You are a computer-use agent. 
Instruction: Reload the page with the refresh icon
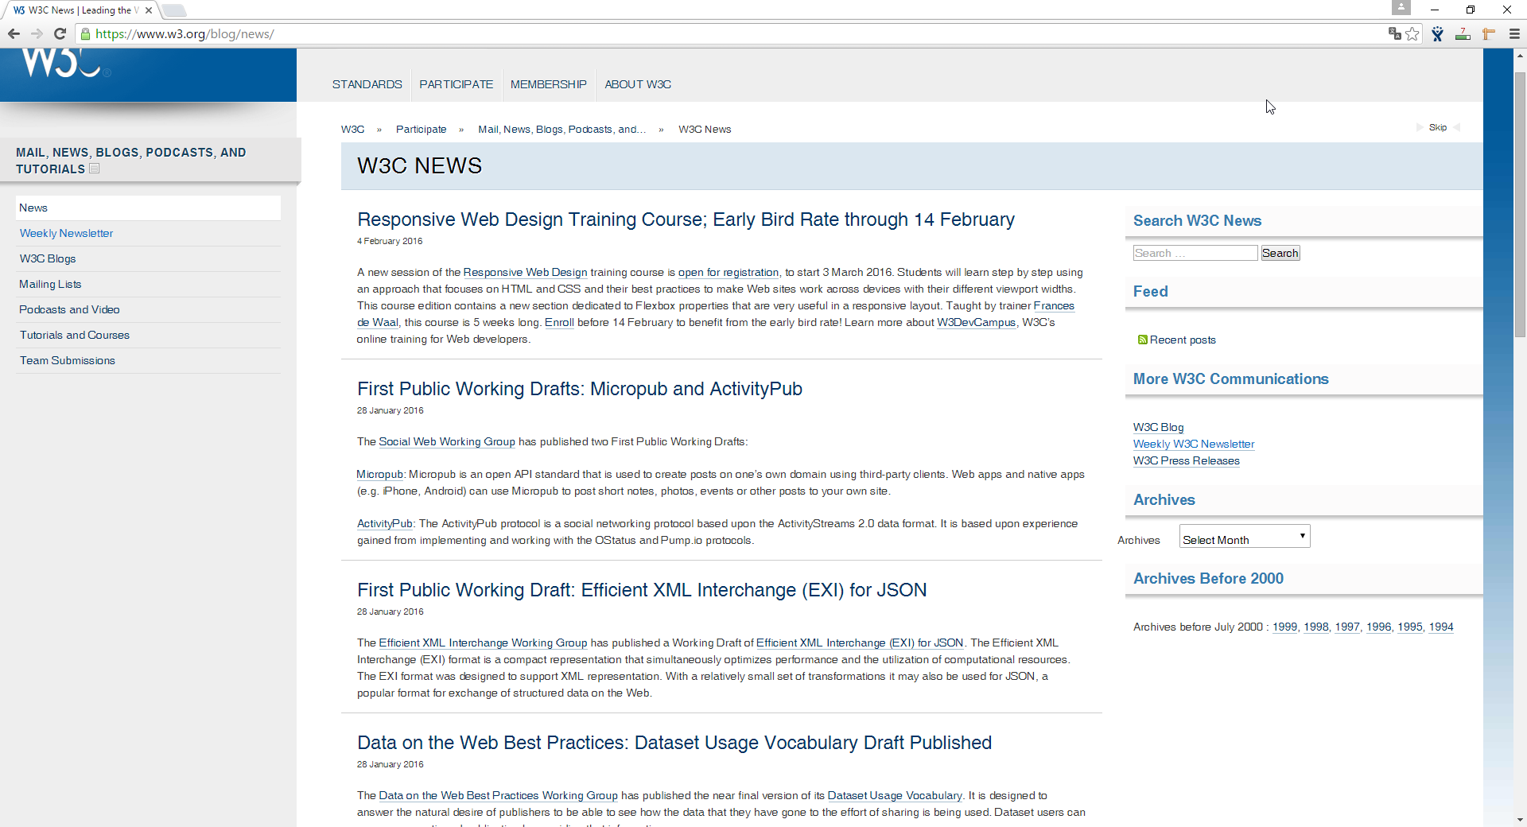(x=60, y=33)
